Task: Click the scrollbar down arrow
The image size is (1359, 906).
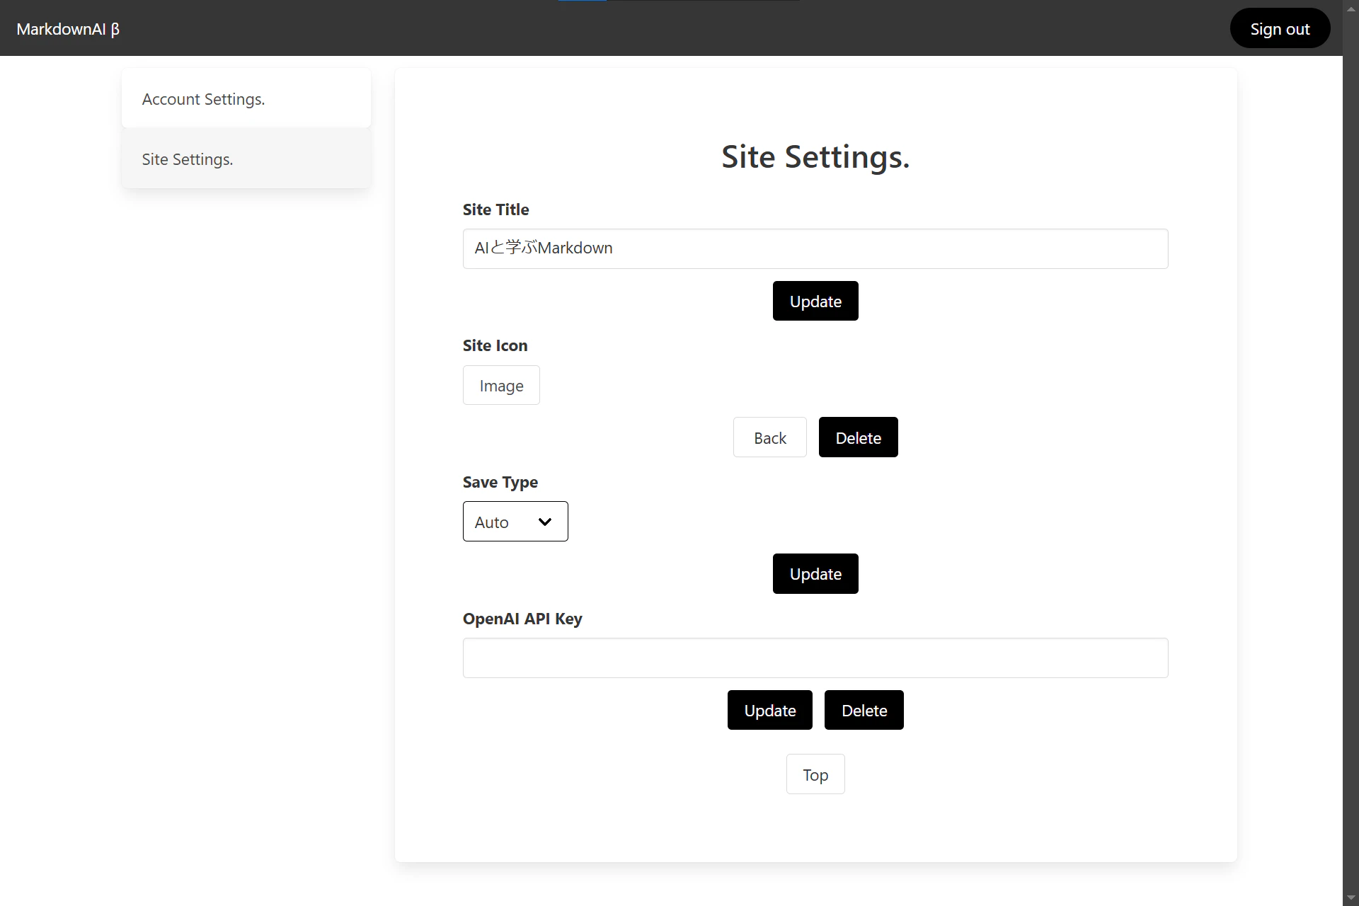Action: click(x=1351, y=898)
